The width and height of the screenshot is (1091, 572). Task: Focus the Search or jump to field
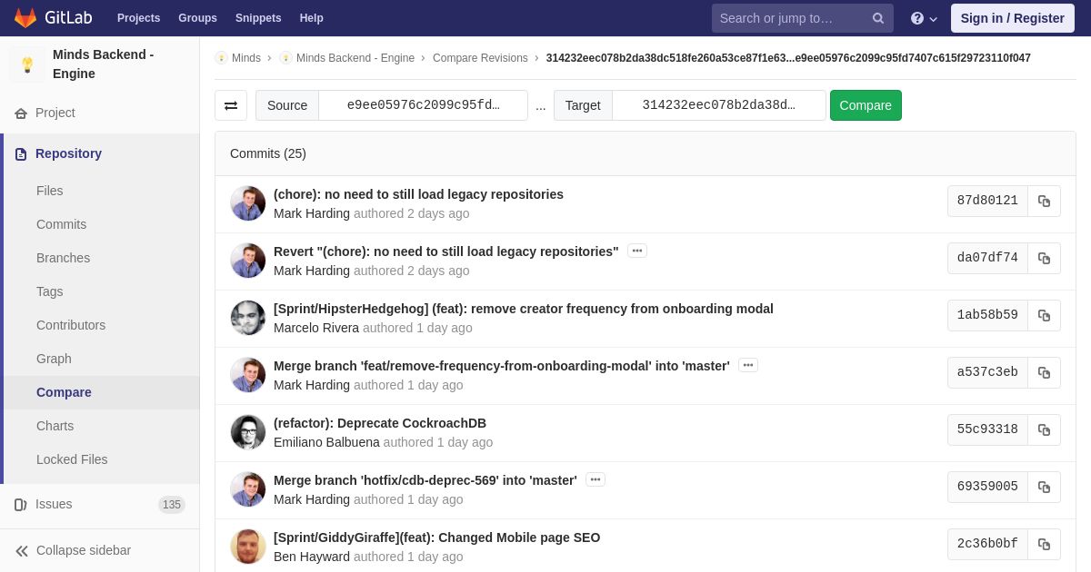(789, 18)
